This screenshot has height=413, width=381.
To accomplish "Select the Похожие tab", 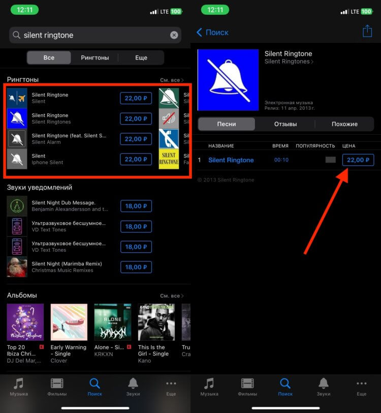I will tap(344, 124).
